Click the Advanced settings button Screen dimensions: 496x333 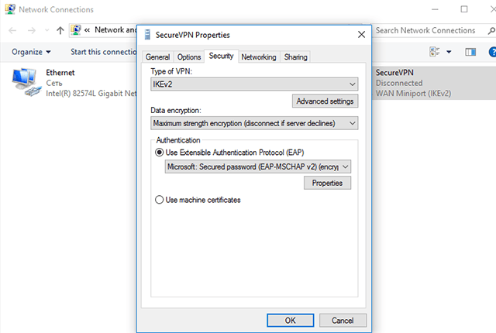tap(325, 101)
